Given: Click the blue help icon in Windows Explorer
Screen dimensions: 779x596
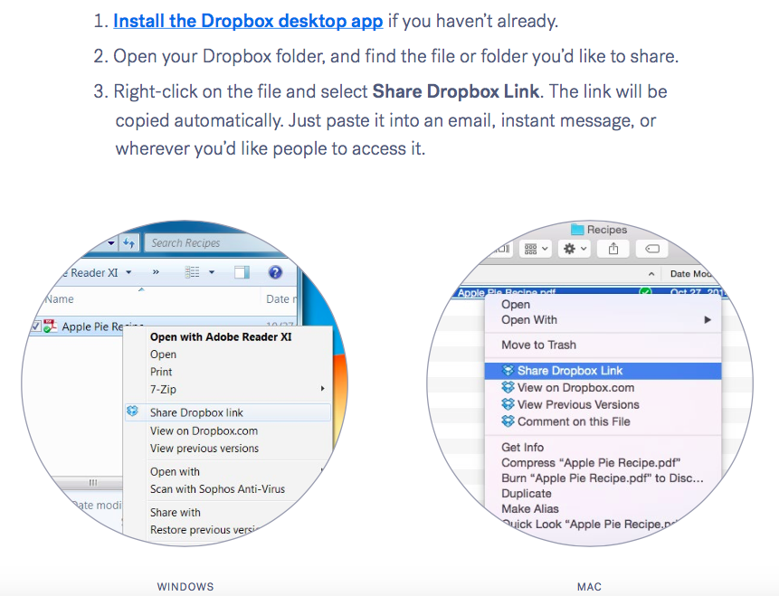Looking at the screenshot, I should coord(275,272).
